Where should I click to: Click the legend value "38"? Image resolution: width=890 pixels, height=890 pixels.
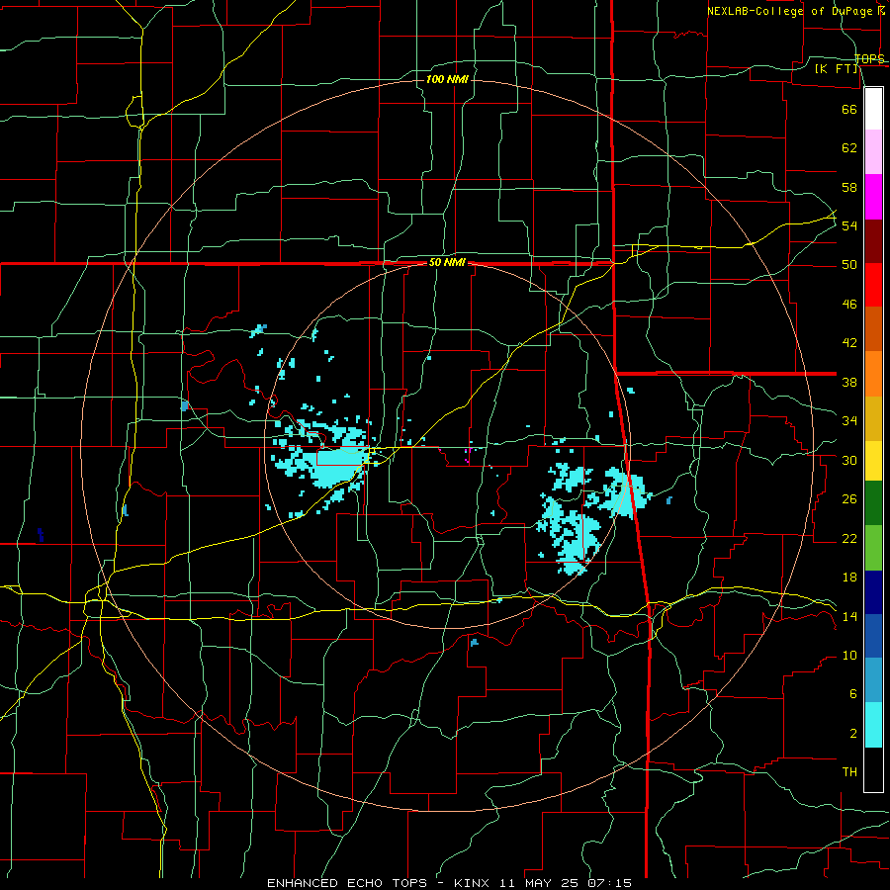click(849, 382)
